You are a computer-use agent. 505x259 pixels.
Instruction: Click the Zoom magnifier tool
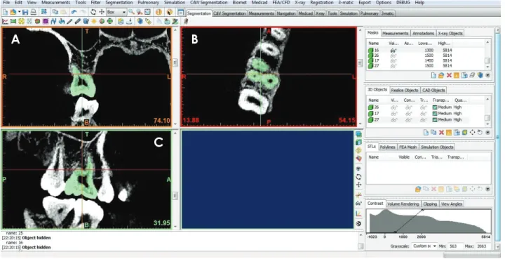point(131,12)
